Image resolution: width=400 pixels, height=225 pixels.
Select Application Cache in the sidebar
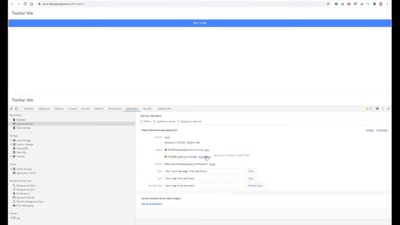(26, 173)
